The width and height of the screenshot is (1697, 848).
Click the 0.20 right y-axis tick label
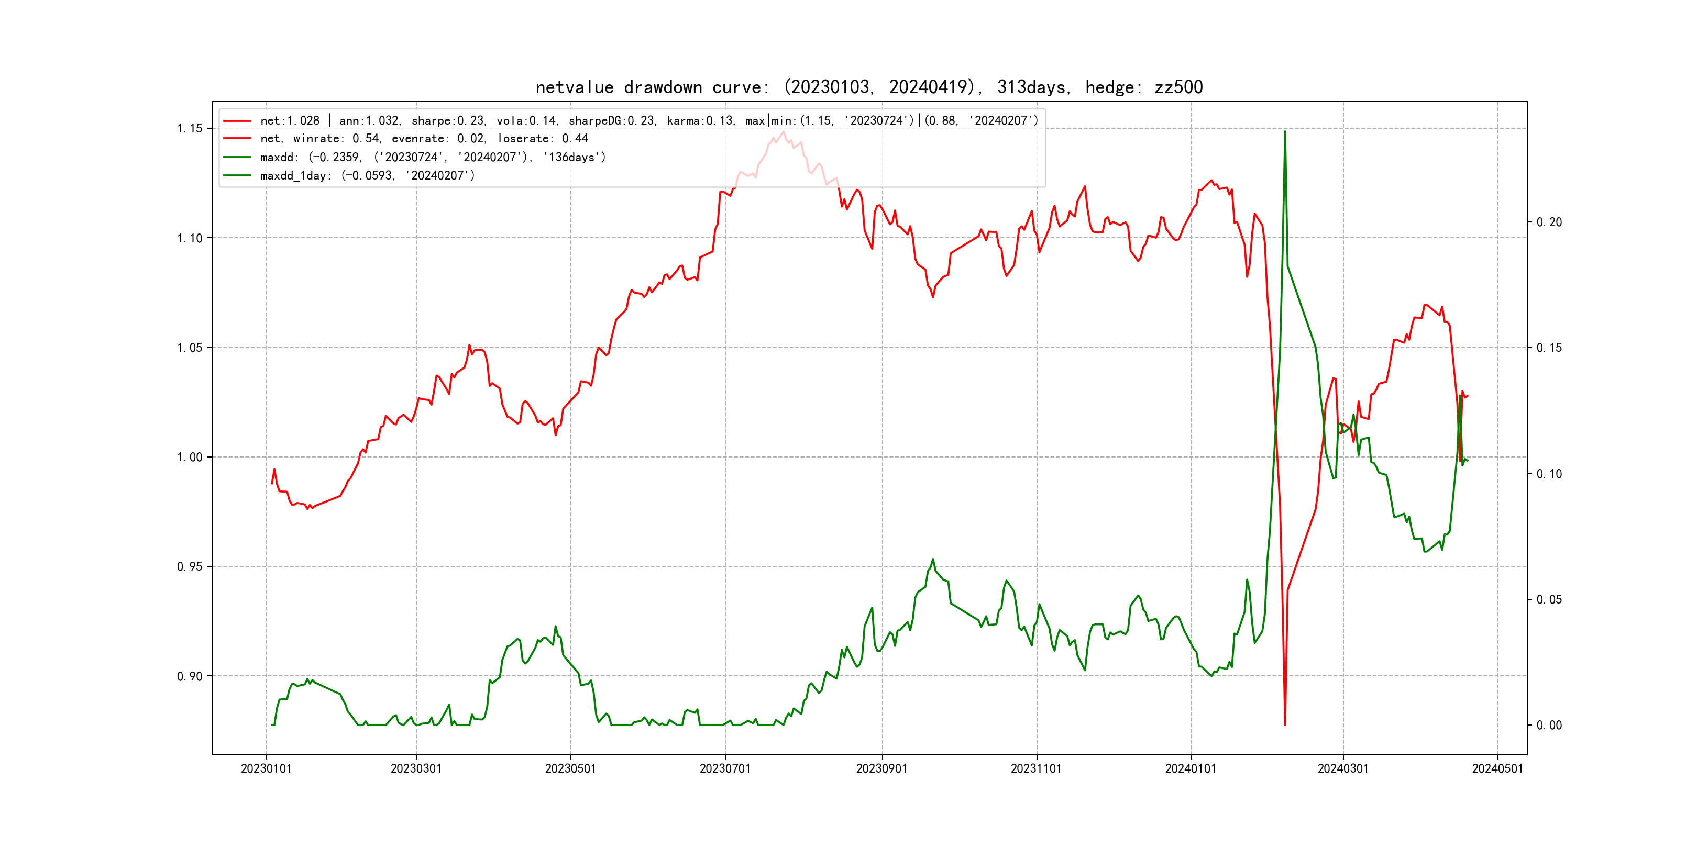point(1549,222)
